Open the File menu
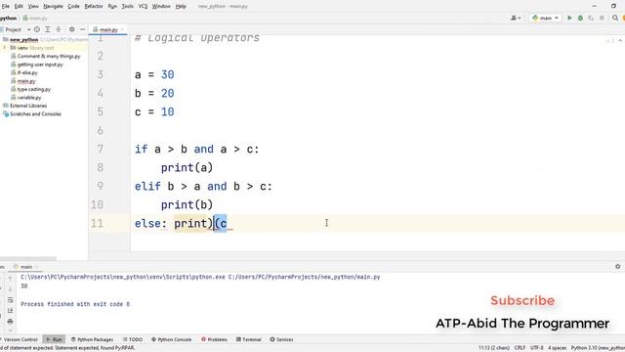 5,7
